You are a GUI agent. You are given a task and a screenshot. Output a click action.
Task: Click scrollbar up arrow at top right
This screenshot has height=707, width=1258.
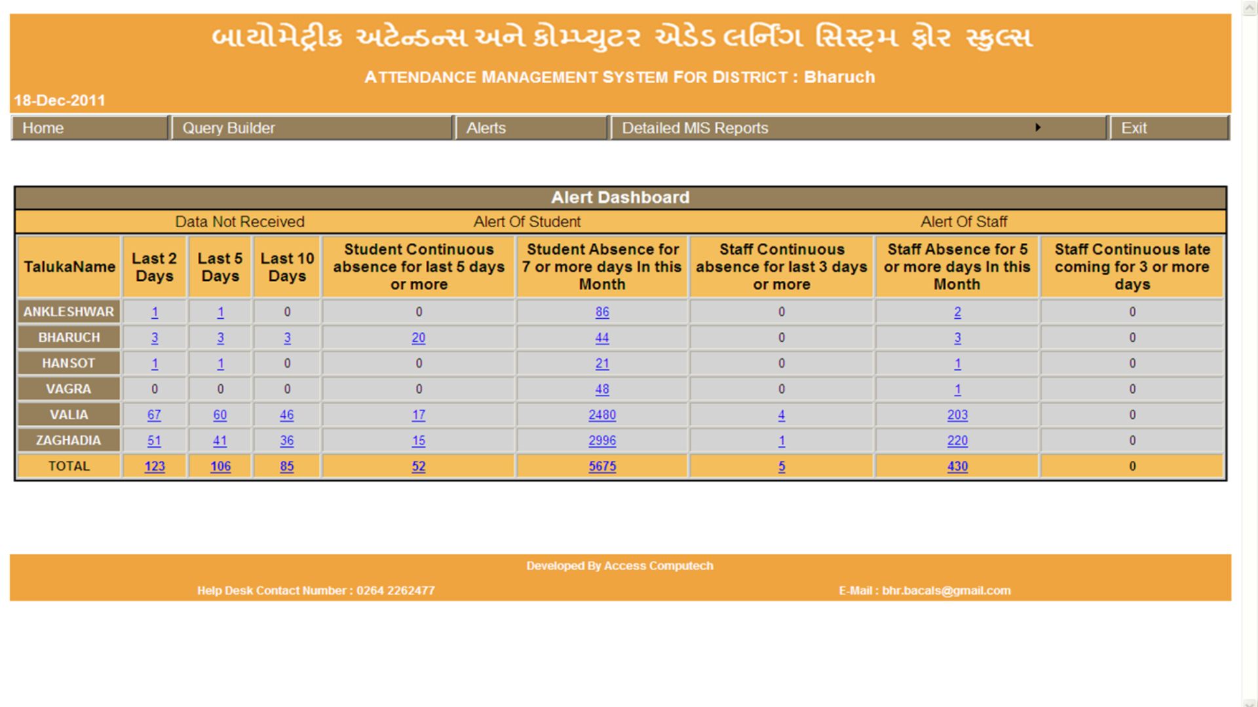click(x=1249, y=7)
